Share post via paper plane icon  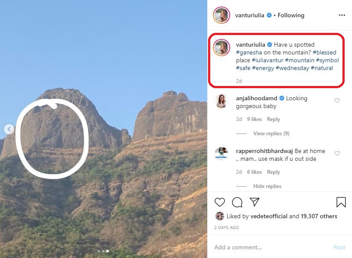pyautogui.click(x=254, y=202)
